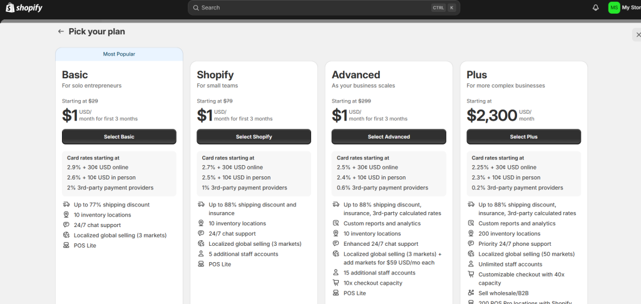Click 2.25% + 30¢ USD online
Viewport: 641px width, 304px height.
tap(504, 168)
